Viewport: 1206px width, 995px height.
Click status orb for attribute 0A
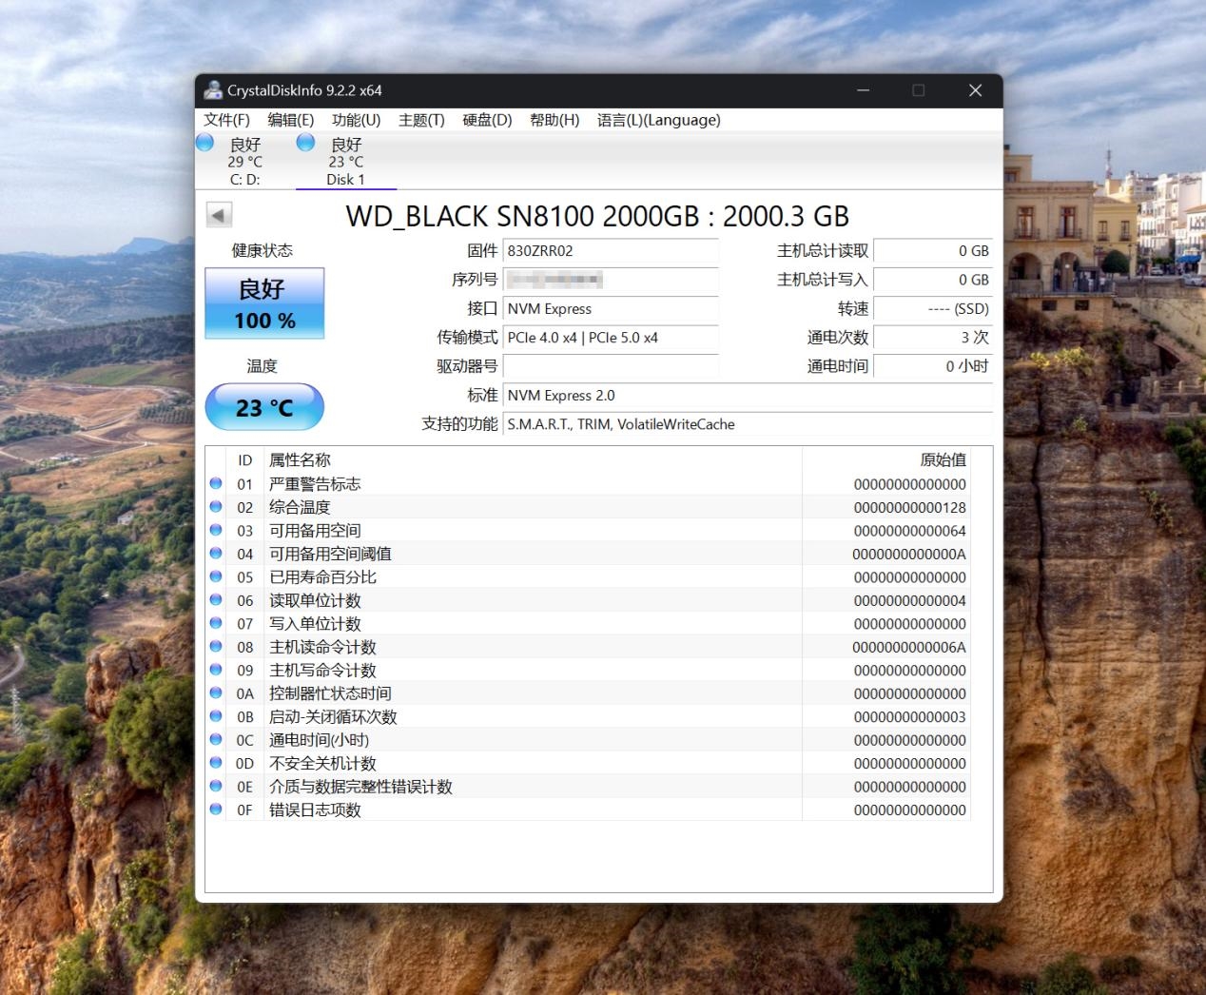[216, 693]
